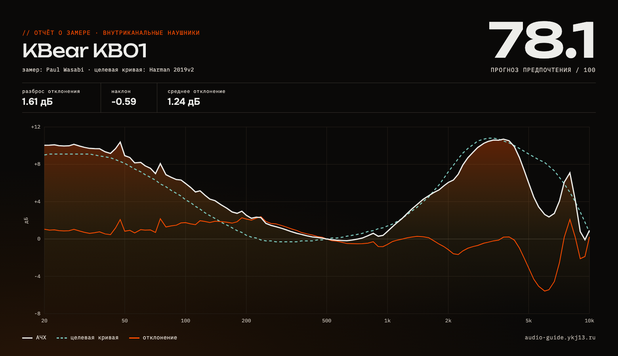Screen dimensions: 618x356
Task: Click the "1k" frequency axis label
Action: (x=387, y=321)
